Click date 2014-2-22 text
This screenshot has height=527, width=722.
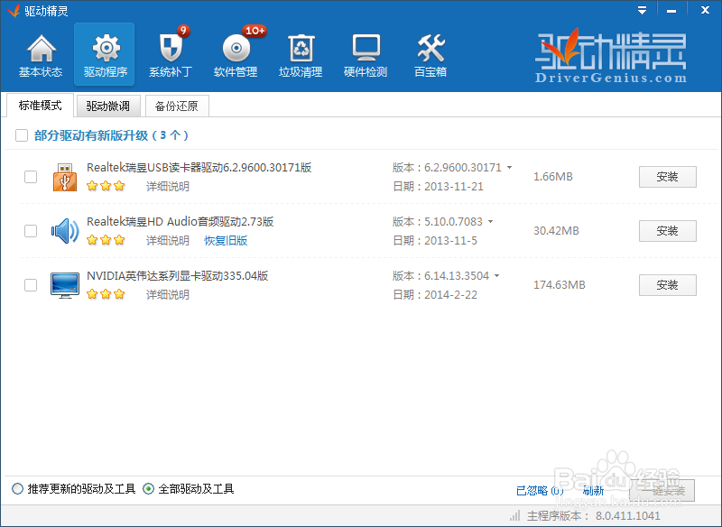point(450,295)
